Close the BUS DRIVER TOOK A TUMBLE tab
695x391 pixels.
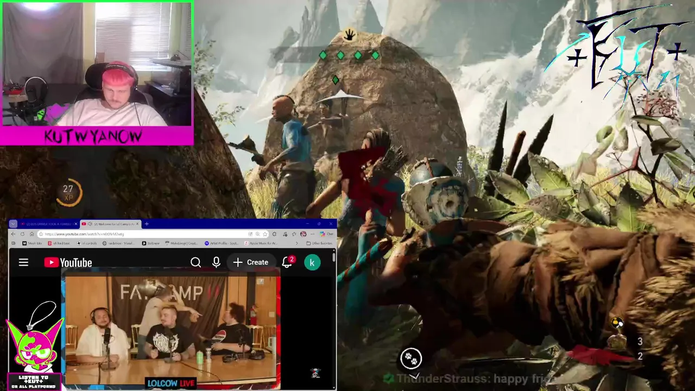click(x=76, y=224)
